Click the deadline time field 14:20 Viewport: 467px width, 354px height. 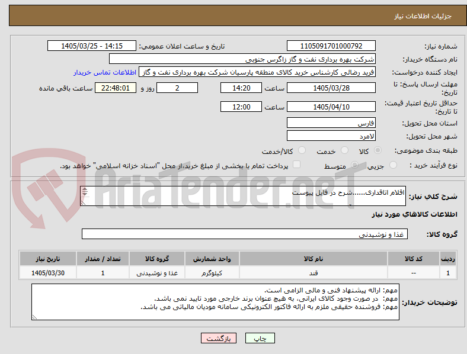pyautogui.click(x=241, y=88)
